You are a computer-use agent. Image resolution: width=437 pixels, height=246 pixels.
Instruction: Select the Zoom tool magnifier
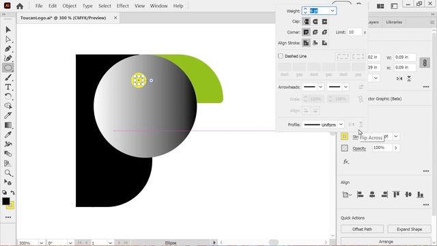pos(8,173)
